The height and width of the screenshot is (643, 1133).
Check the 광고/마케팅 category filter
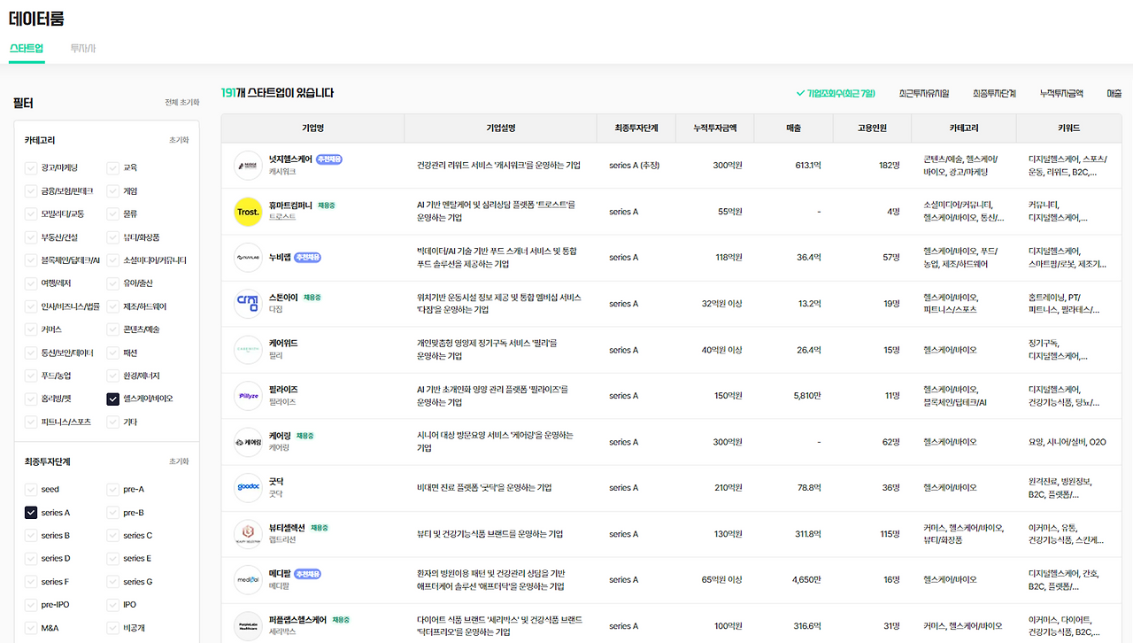tap(31, 167)
